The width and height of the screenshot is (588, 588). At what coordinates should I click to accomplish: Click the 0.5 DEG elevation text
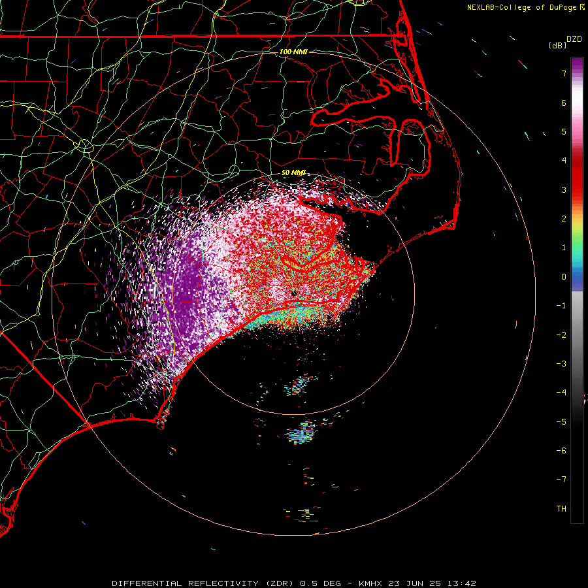[320, 583]
